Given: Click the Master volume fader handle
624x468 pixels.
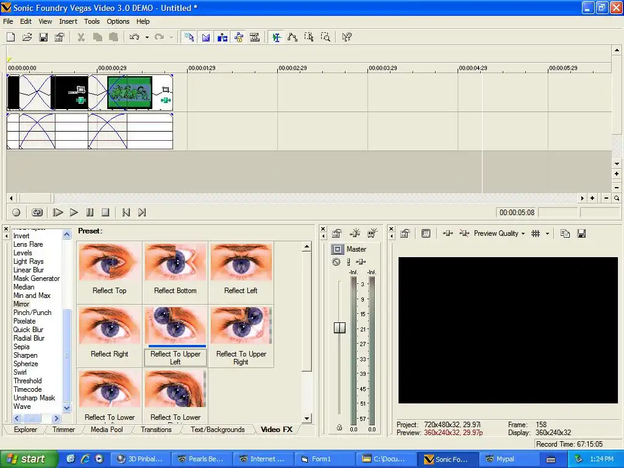Looking at the screenshot, I should 339,327.
